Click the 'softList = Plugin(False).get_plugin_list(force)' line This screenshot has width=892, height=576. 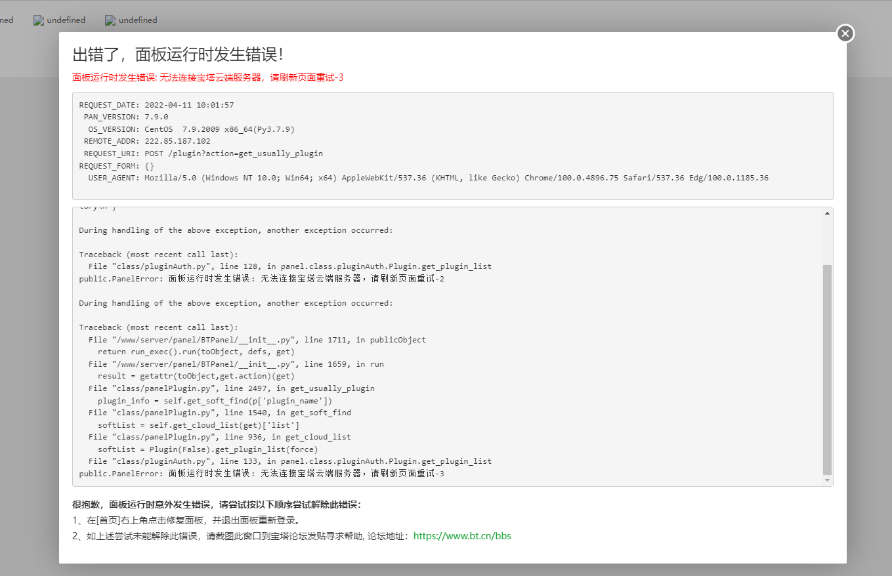click(x=208, y=449)
